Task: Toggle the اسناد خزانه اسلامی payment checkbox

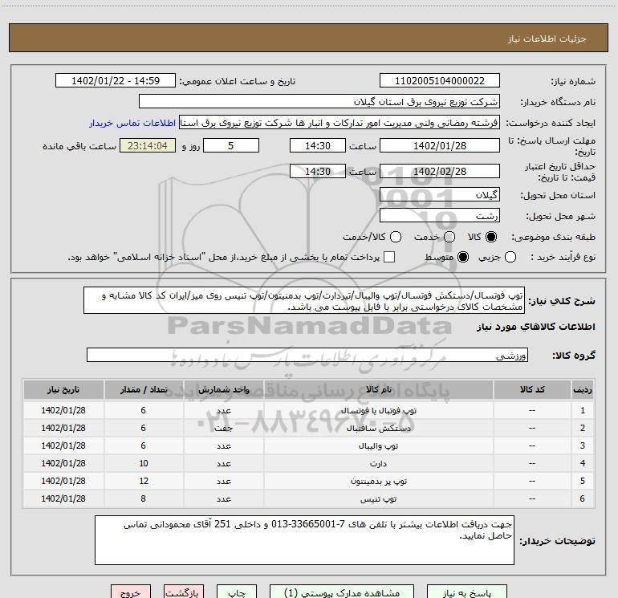Action: click(x=389, y=257)
